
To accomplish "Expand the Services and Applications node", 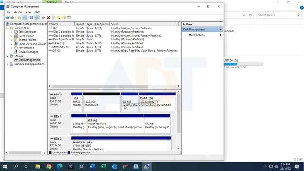I will point(8,64).
